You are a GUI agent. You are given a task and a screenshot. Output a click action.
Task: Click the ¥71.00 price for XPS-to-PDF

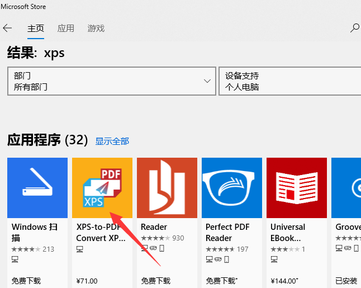pyautogui.click(x=87, y=281)
